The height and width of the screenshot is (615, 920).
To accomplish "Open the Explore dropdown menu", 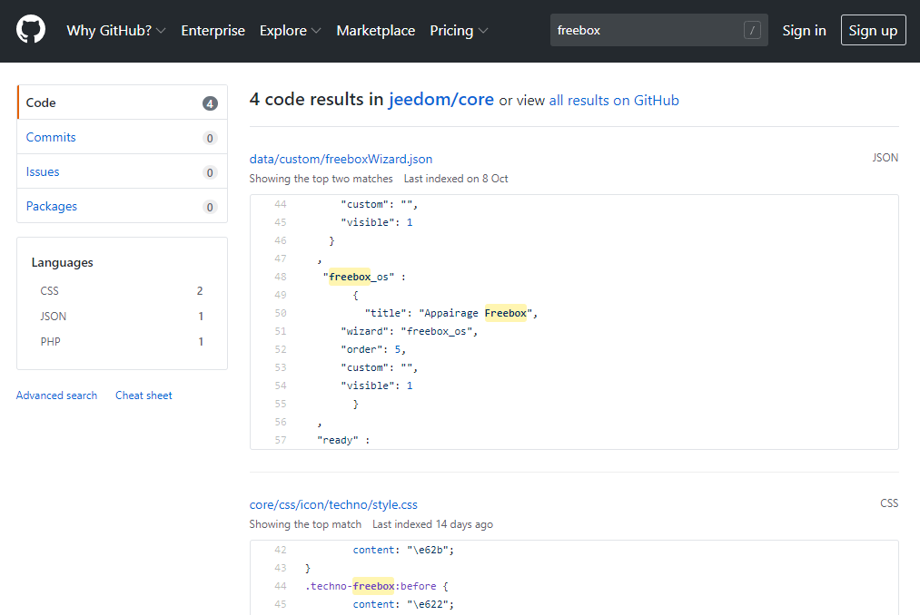I will (x=291, y=31).
